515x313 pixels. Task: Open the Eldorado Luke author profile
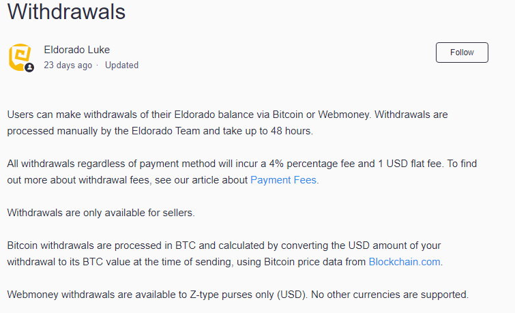coord(77,50)
